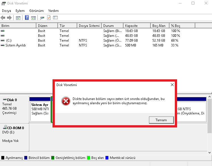This screenshot has height=166, width=212.
Task: Sort by % Boş column header
Action: [182, 26]
